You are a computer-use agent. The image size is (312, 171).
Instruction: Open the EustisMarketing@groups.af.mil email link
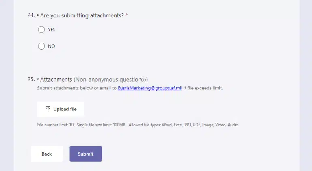click(150, 88)
